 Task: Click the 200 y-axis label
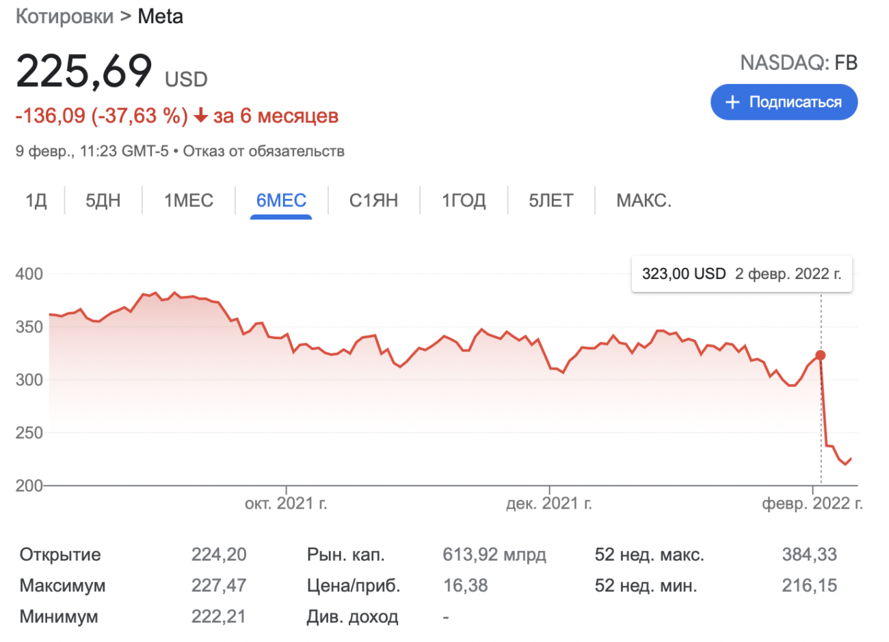pos(29,485)
